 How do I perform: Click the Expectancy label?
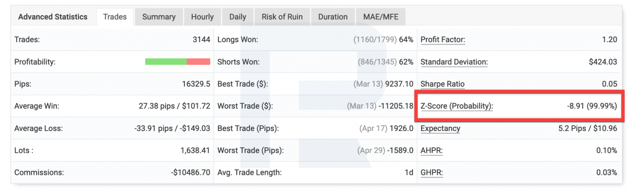[x=440, y=128]
